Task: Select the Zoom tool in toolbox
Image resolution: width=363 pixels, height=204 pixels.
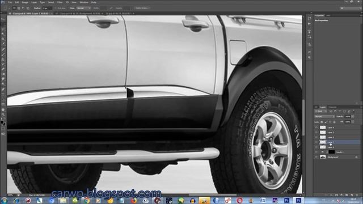Action: [x=3, y=114]
